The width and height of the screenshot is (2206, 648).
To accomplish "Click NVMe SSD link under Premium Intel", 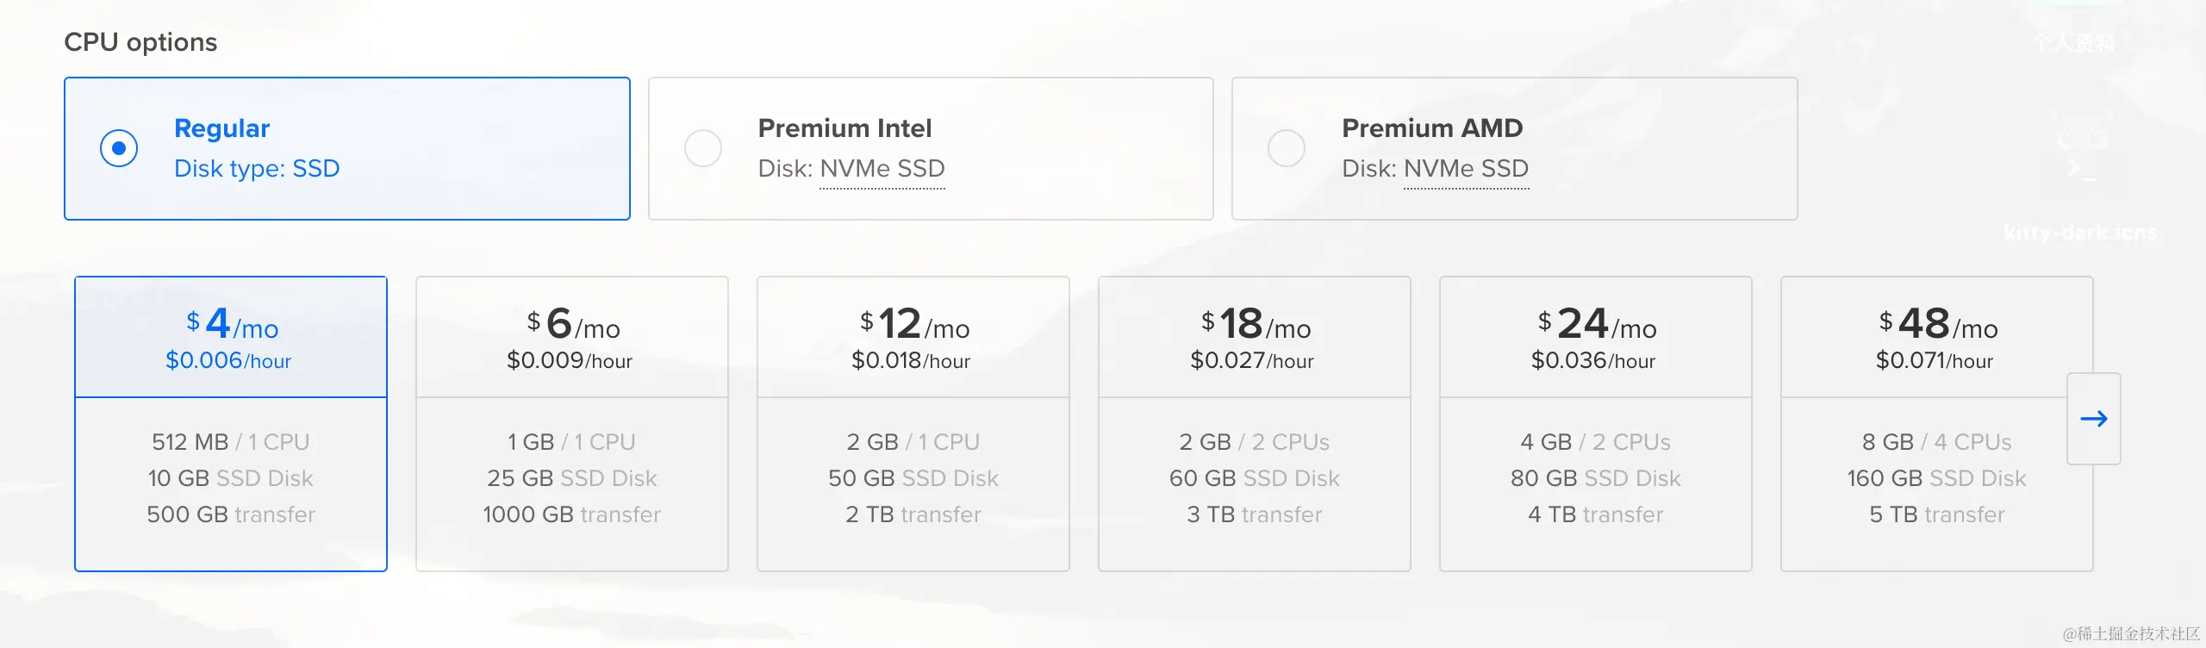I will (882, 169).
